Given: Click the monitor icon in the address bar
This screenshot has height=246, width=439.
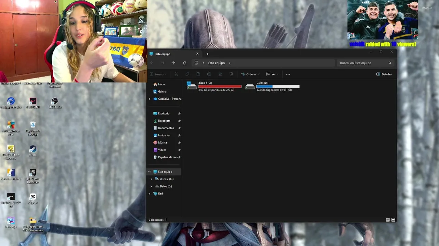Looking at the screenshot, I should click(196, 63).
